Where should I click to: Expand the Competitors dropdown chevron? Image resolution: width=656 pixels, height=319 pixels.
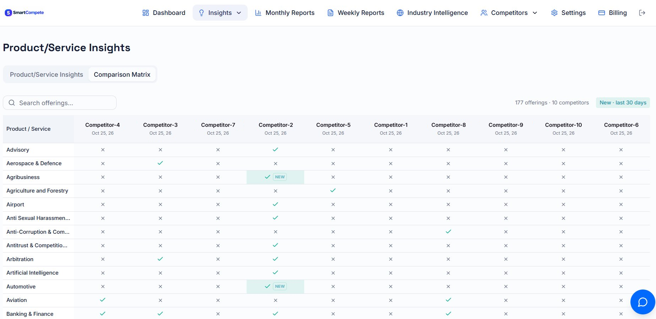(535, 13)
